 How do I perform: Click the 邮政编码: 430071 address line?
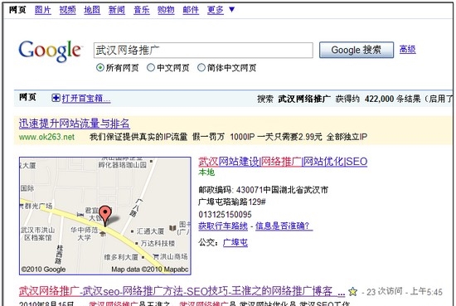(x=263, y=190)
